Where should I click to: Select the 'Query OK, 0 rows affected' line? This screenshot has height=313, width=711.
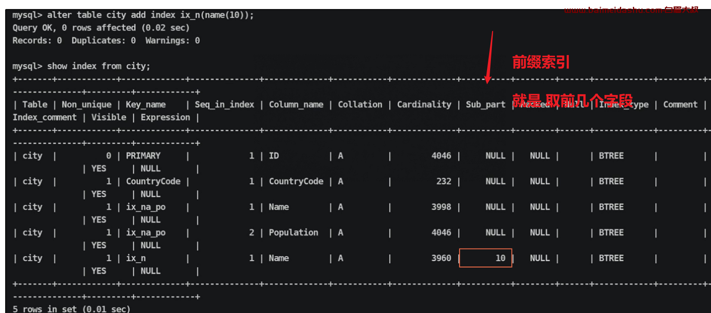point(101,28)
